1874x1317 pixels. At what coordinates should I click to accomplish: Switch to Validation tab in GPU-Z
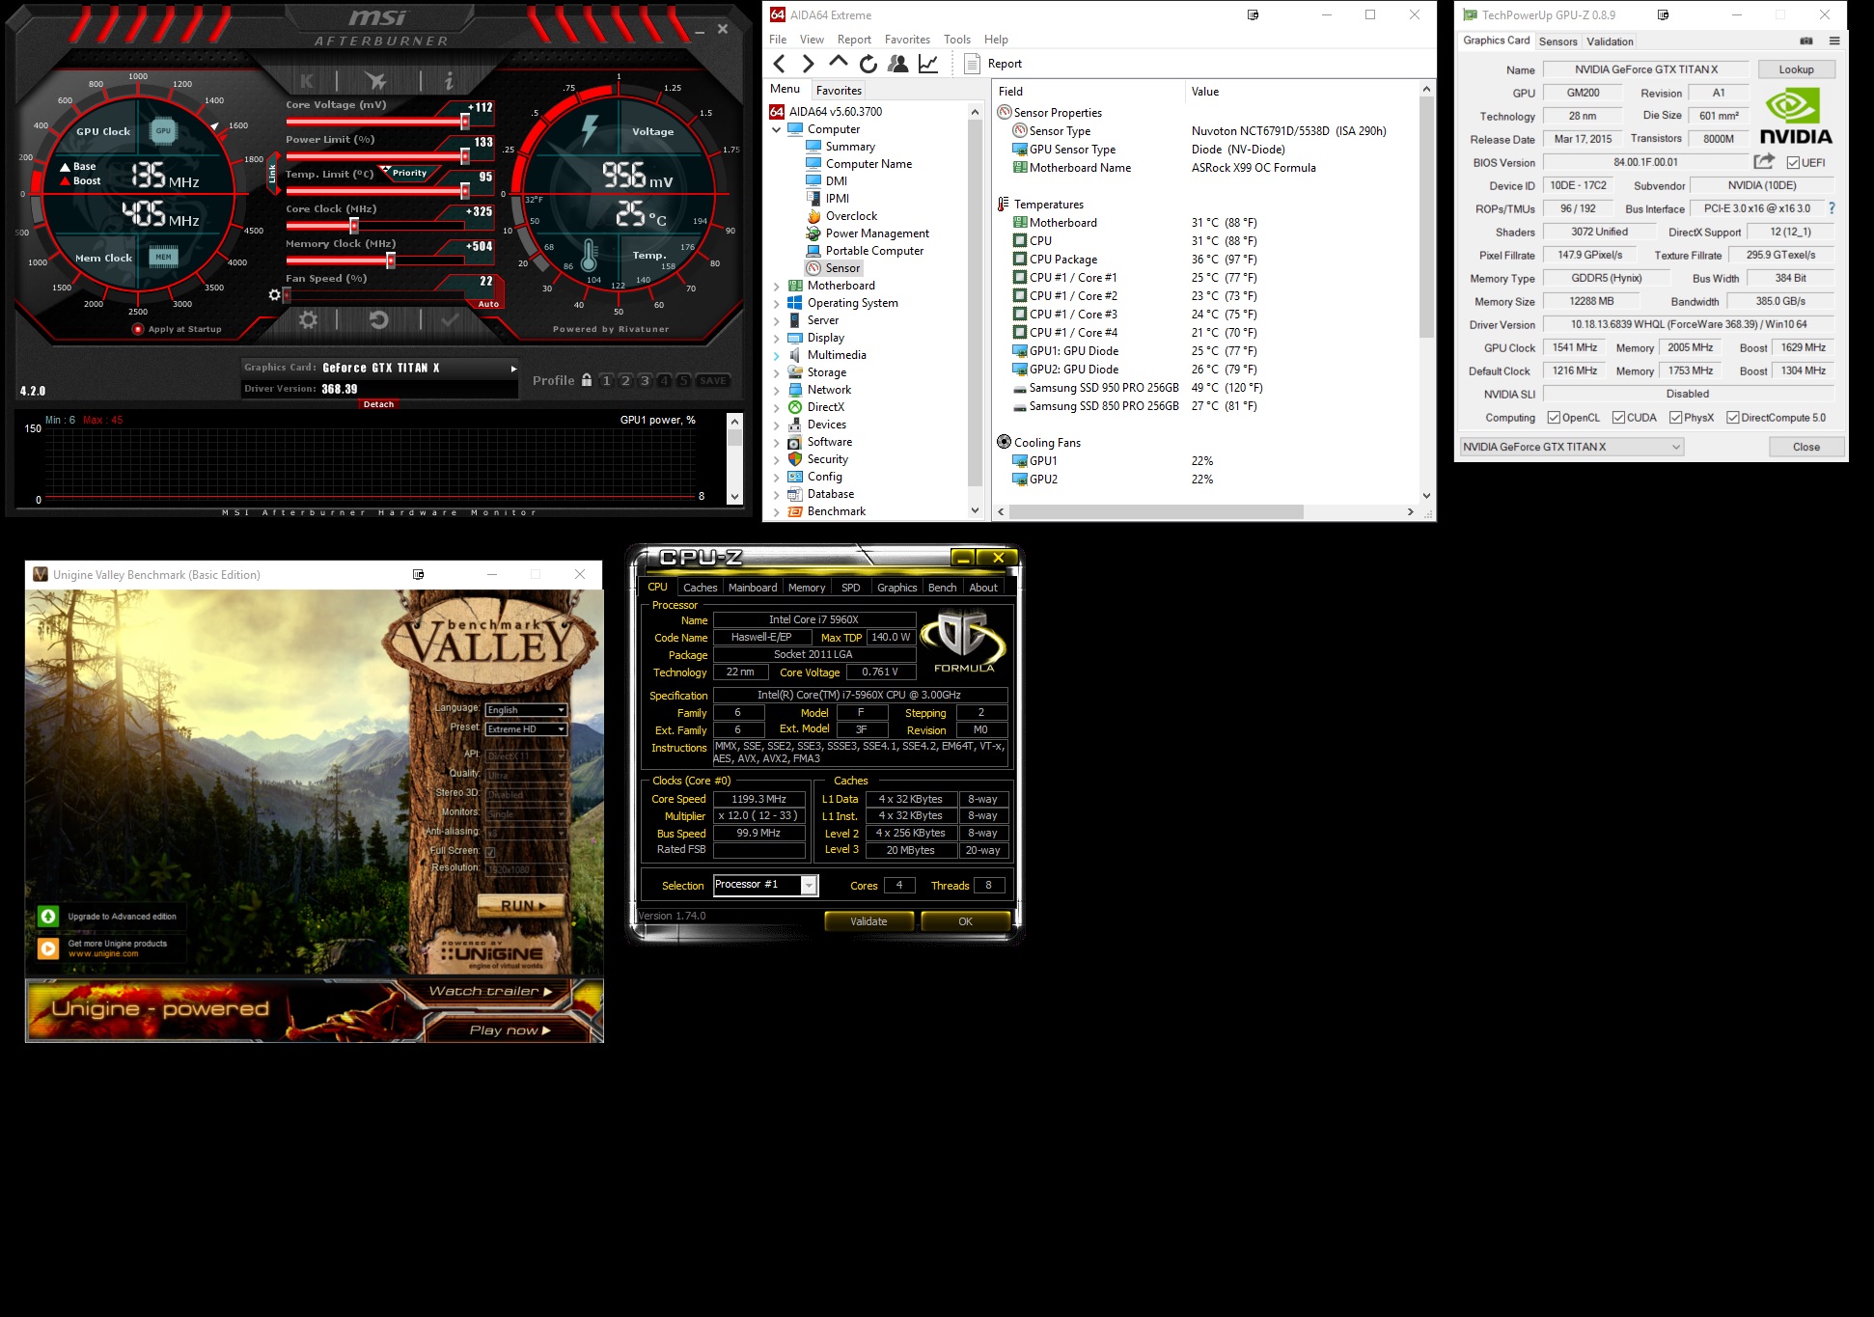point(1611,41)
